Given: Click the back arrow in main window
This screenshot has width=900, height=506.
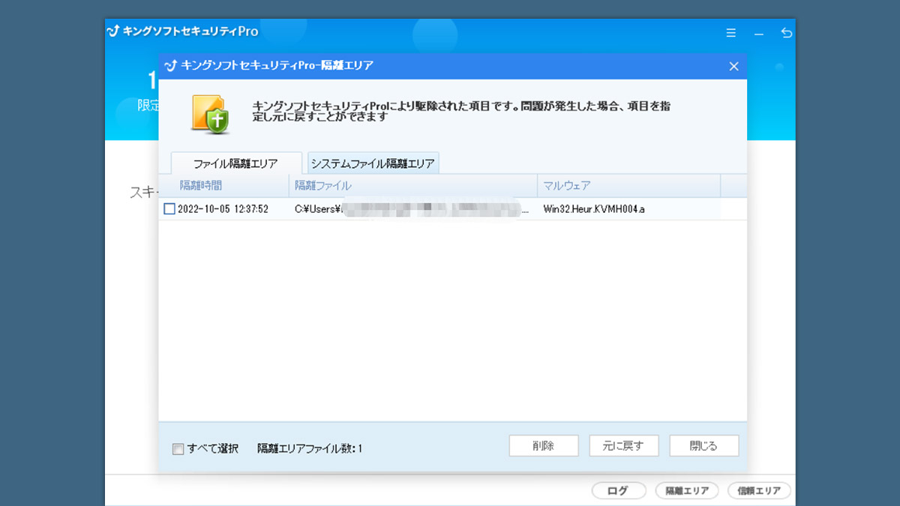Looking at the screenshot, I should click(x=786, y=33).
